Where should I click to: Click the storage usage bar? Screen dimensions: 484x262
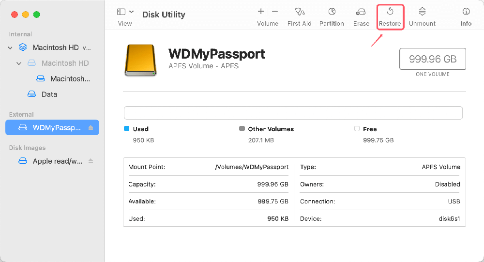[x=293, y=113]
